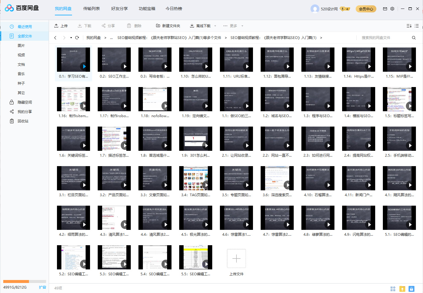Click 新建文件夹 new folder button

168,26
